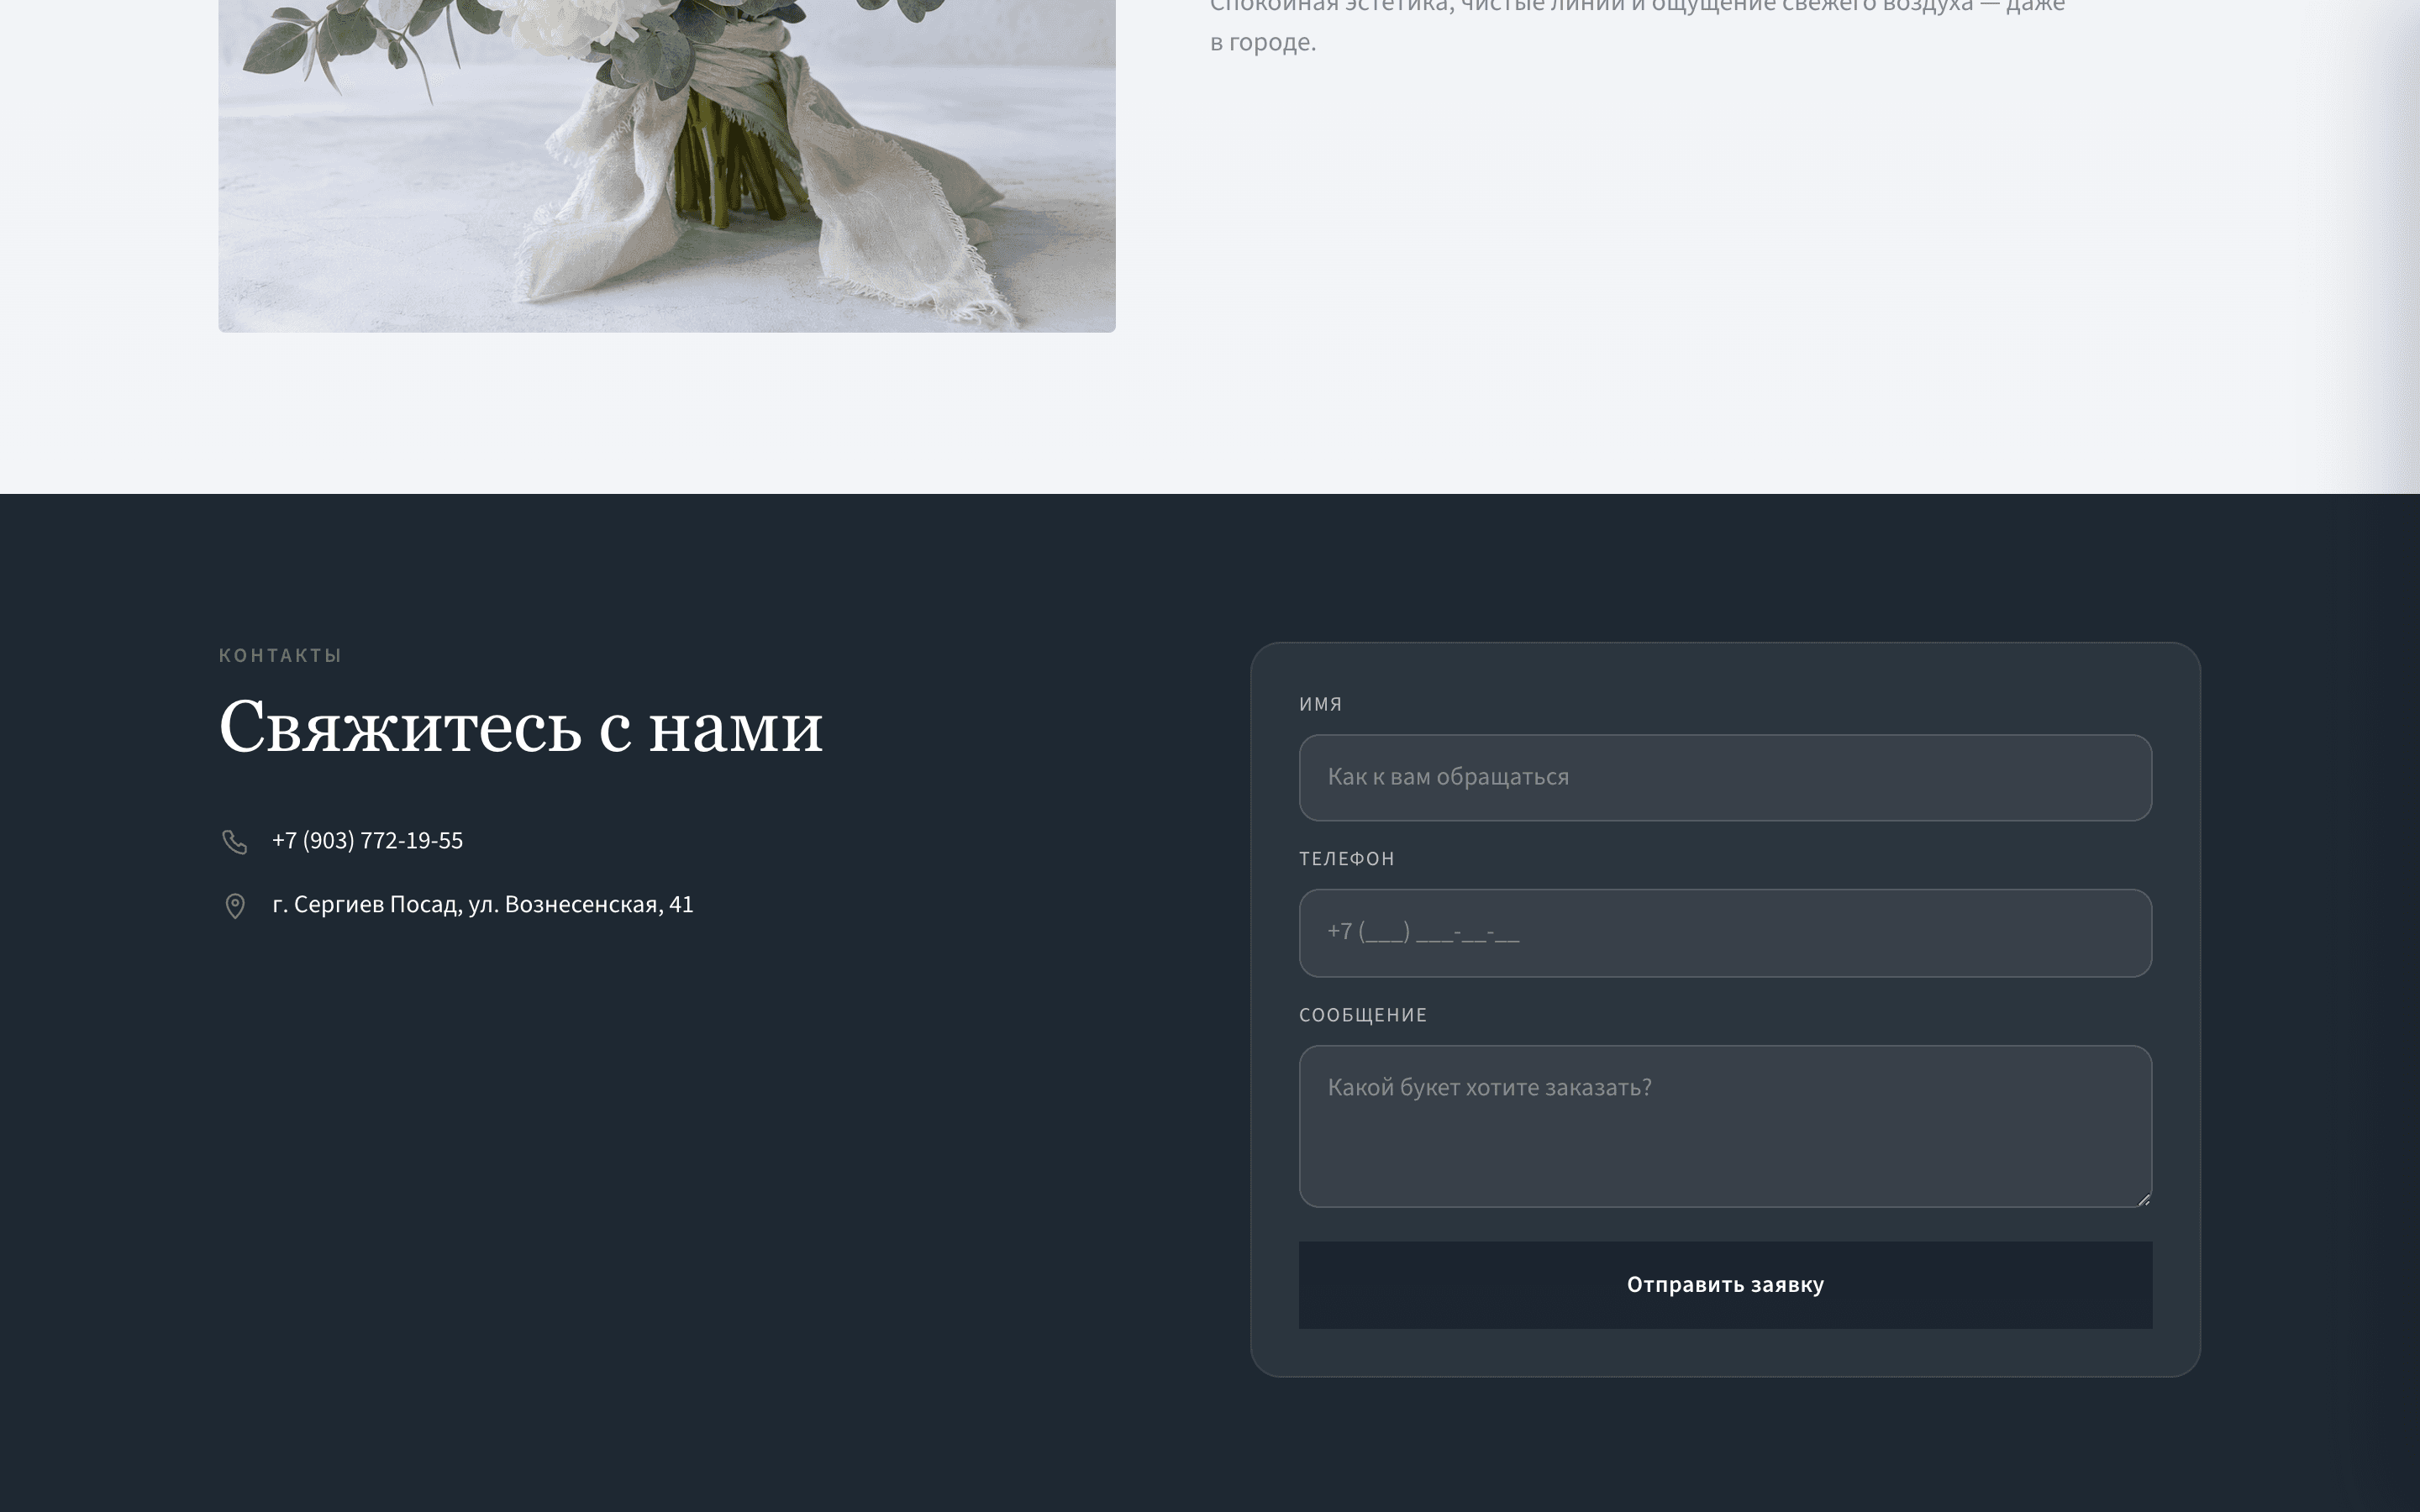Click the bouquet photo
Viewport: 2420px width, 1512px height.
coord(667,166)
